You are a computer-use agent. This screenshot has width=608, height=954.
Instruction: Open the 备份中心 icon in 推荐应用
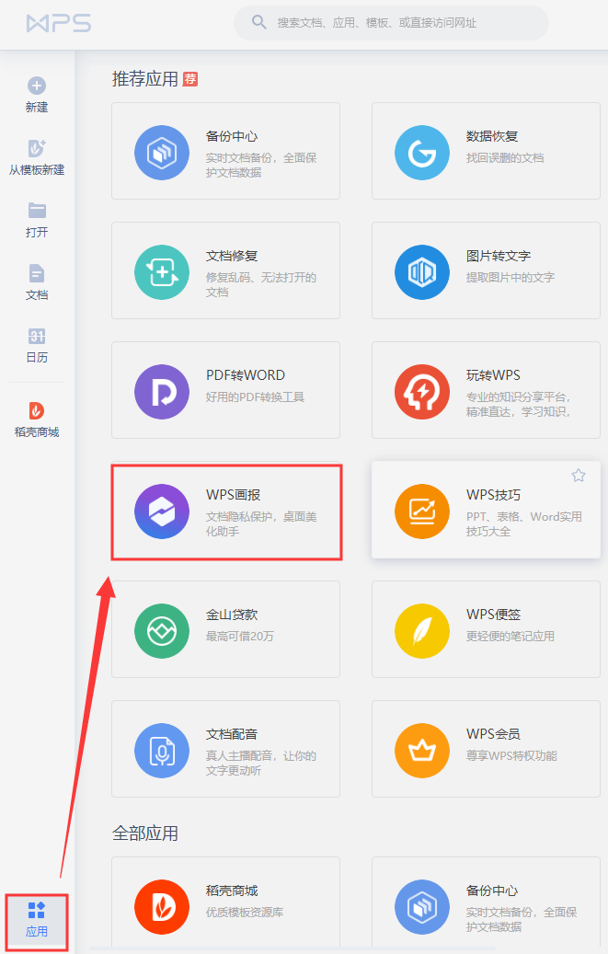[x=162, y=153]
